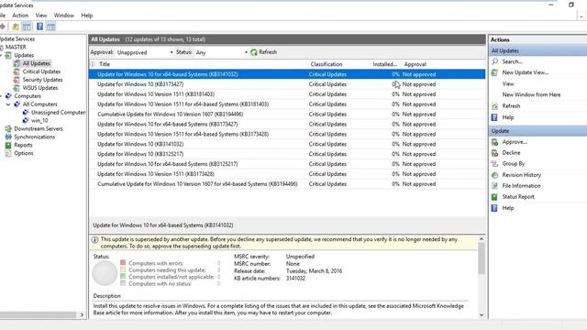This screenshot has height=330, width=587.
Task: Click the Group By action icon
Action: point(494,164)
